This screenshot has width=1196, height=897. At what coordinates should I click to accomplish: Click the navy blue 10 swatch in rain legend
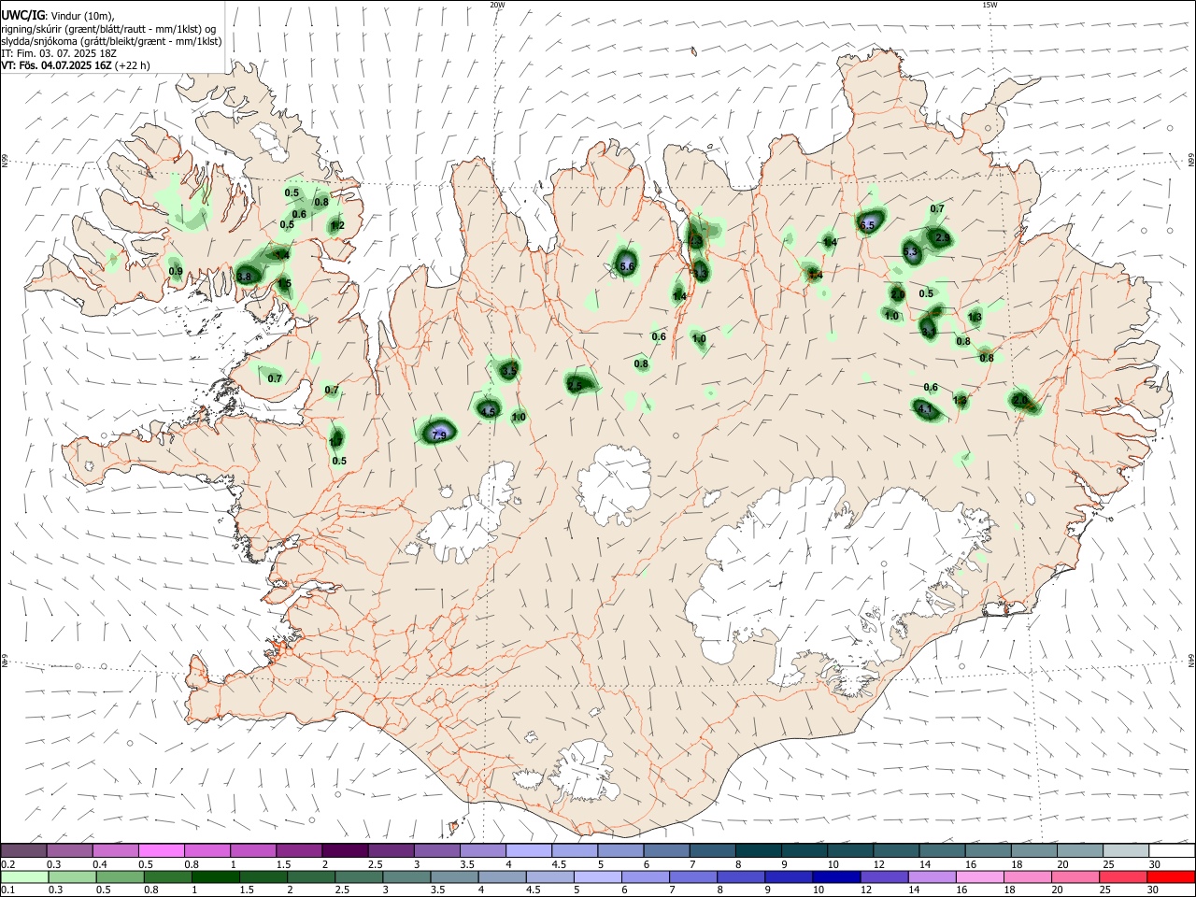(x=834, y=876)
